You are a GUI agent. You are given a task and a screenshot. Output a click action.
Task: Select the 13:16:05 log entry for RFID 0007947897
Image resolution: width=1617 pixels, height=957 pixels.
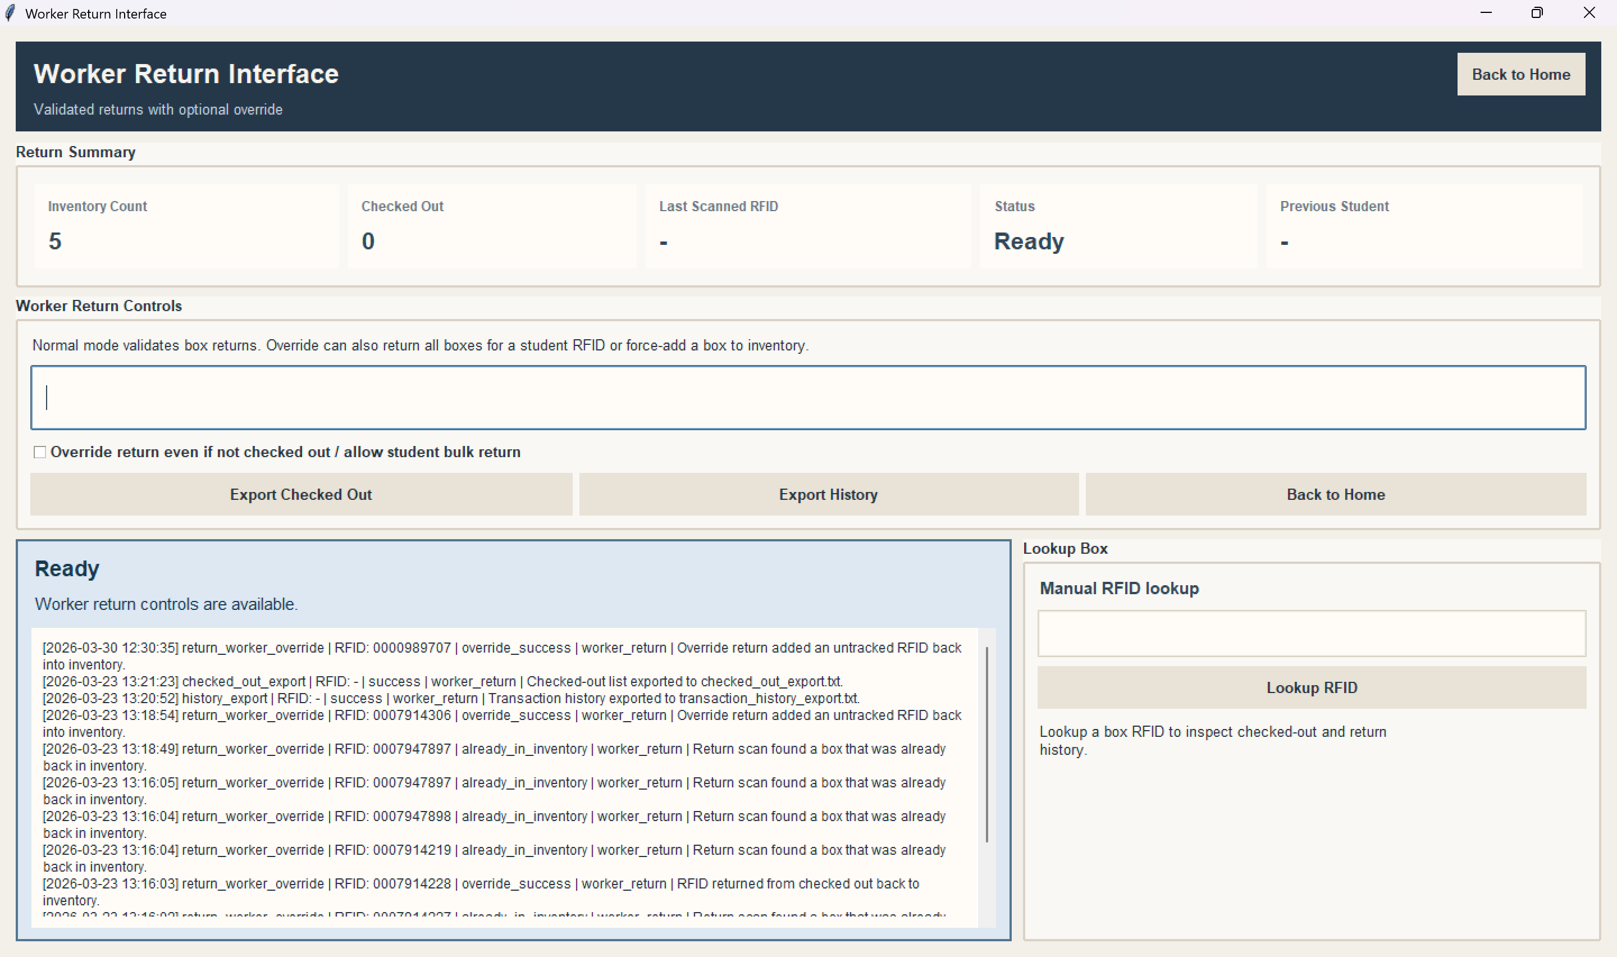494,791
